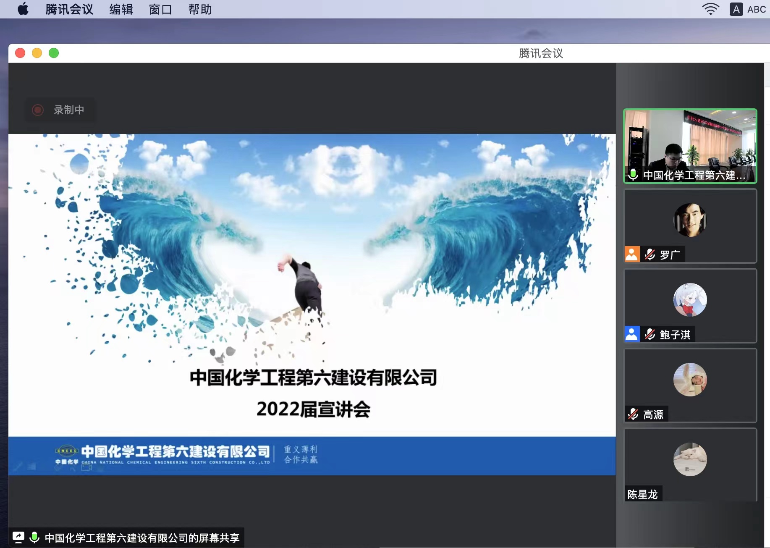Open the 帮助 menu
Viewport: 770px width, 548px height.
(x=200, y=9)
